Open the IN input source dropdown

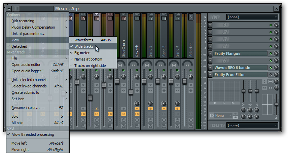(252, 17)
